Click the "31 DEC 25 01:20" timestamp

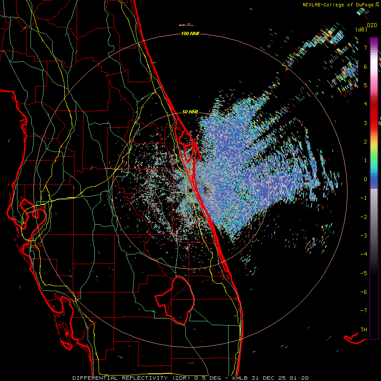coord(279,378)
